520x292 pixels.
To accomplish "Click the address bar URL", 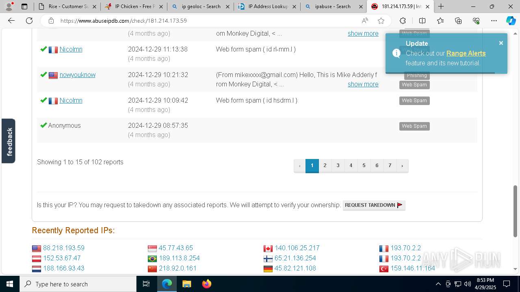I will point(123,21).
